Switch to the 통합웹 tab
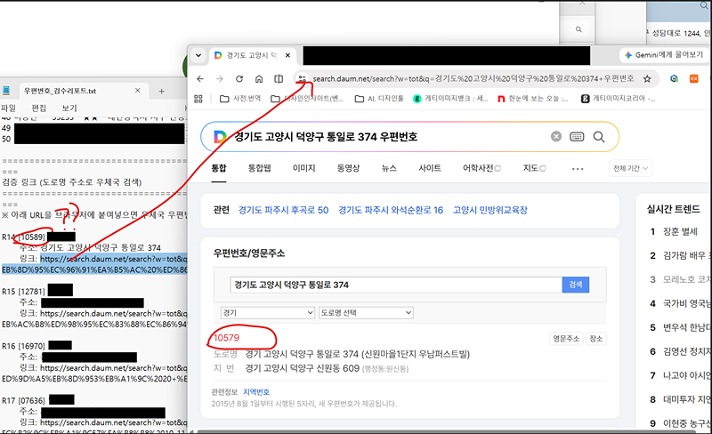 [x=259, y=168]
